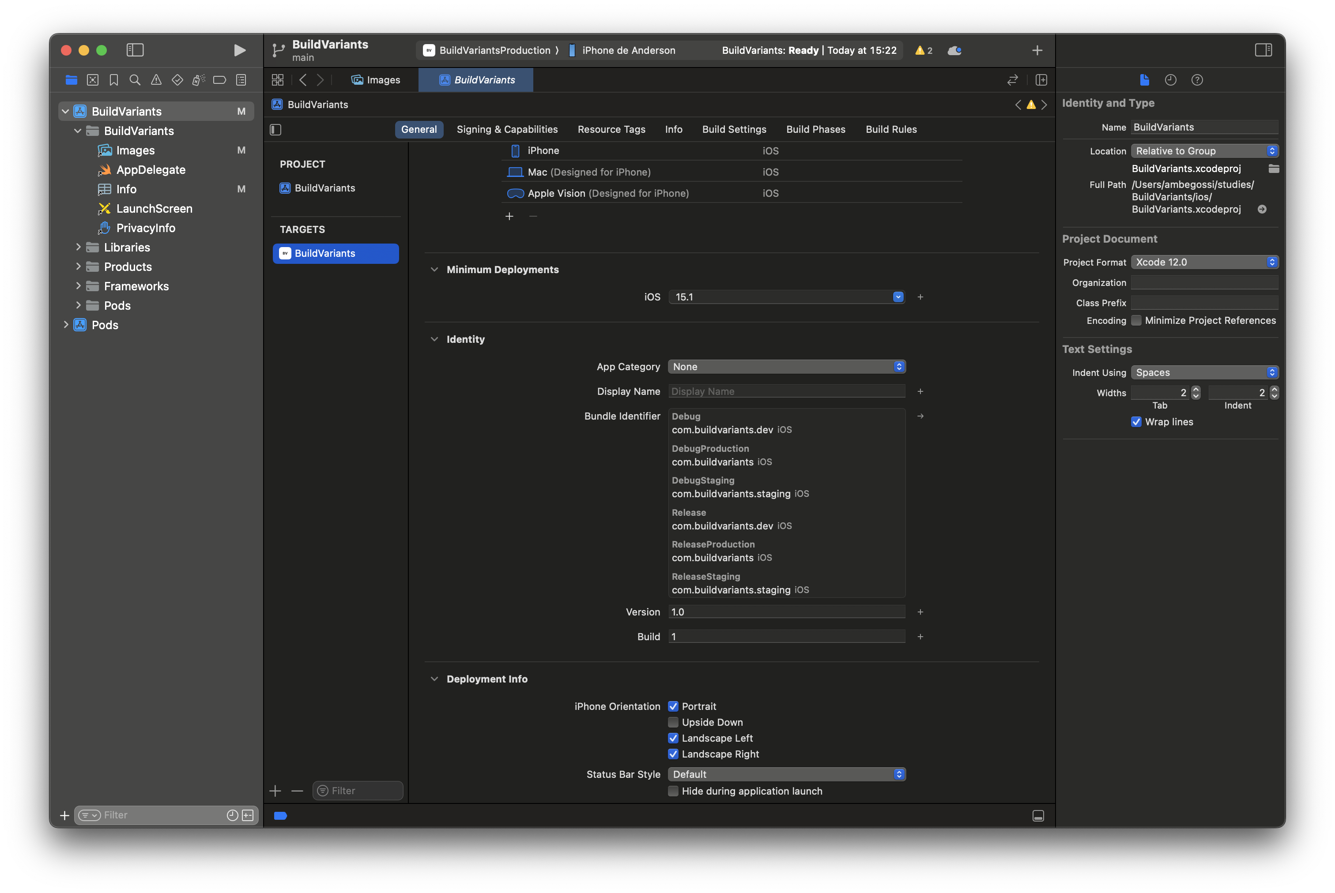
Task: Go forward in editor history
Action: click(x=320, y=80)
